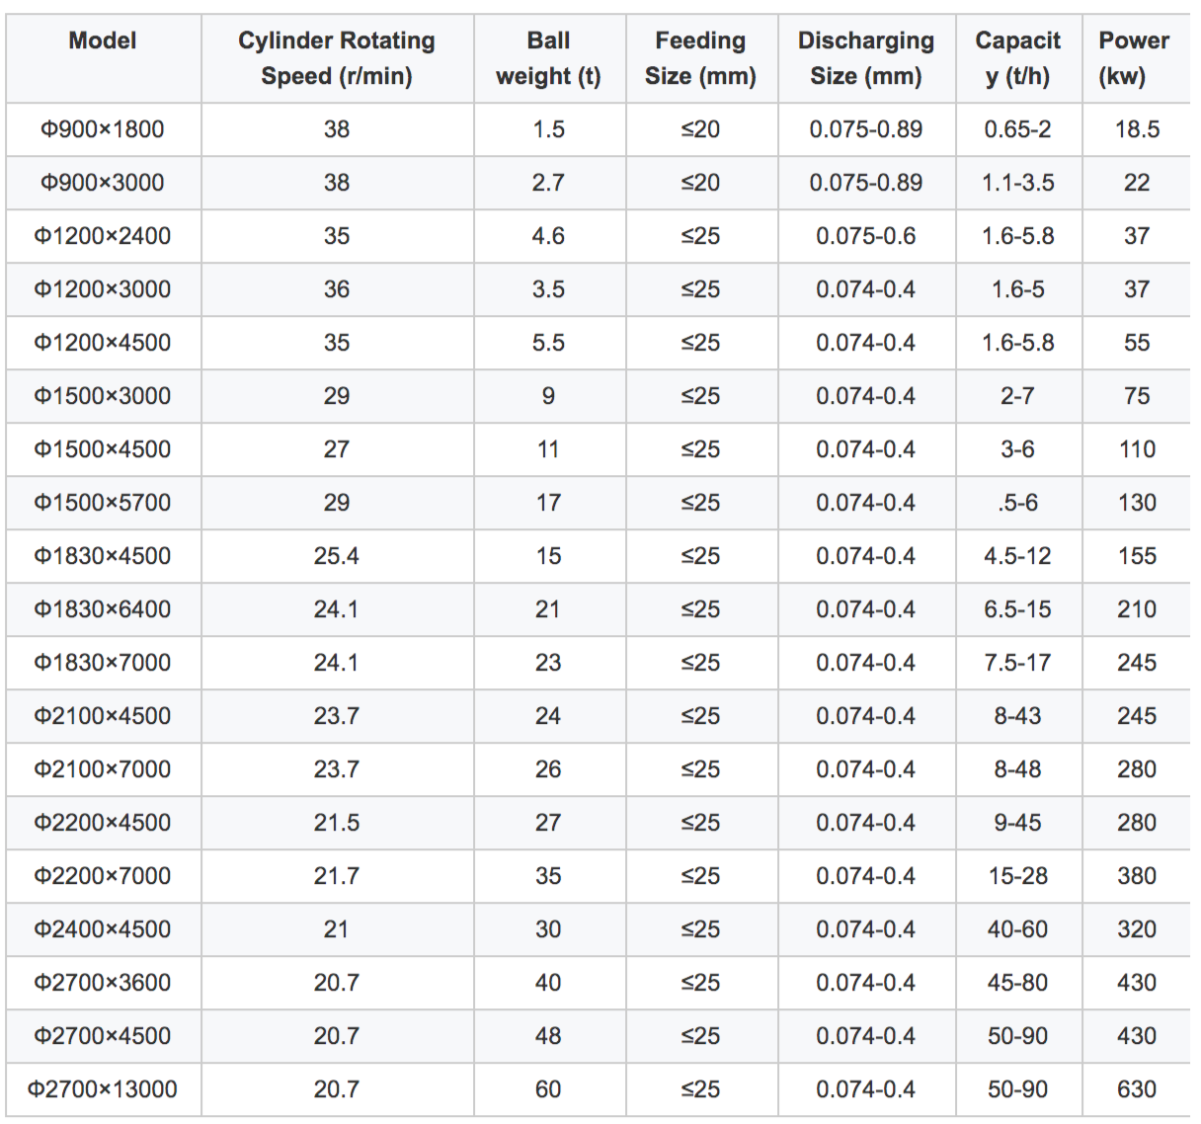
Task: Click the Φ1200×2400 model cell
Action: [103, 236]
